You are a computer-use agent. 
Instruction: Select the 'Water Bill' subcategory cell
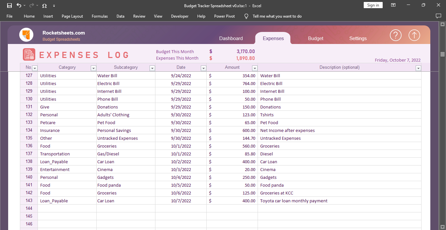126,76
